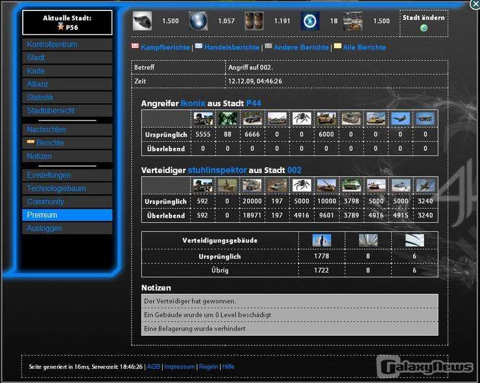Open the Karte page
This screenshot has width=480, height=383.
pos(67,71)
